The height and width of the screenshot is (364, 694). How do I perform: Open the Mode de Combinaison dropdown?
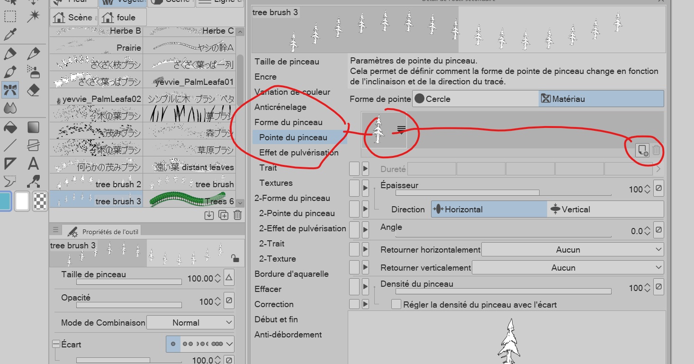(190, 323)
